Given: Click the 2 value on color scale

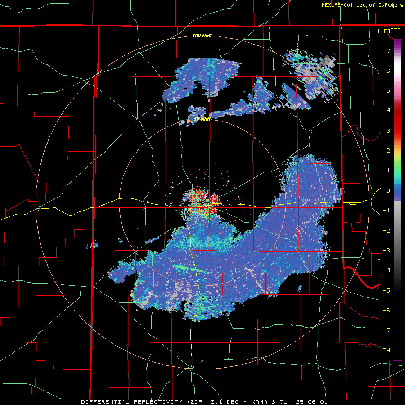Looking at the screenshot, I should [x=388, y=151].
